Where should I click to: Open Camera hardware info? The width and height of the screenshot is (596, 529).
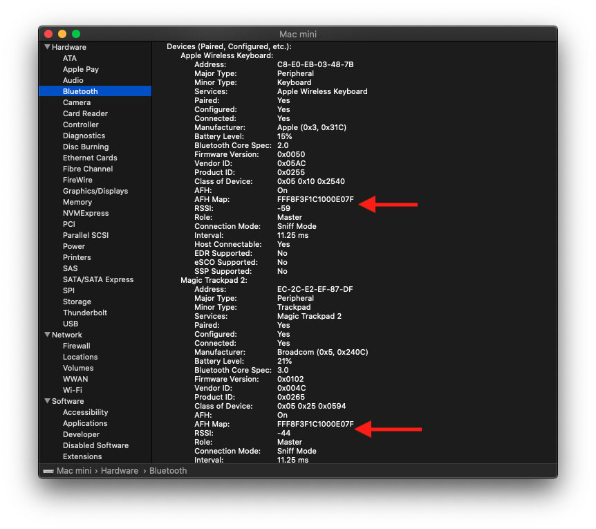click(77, 102)
